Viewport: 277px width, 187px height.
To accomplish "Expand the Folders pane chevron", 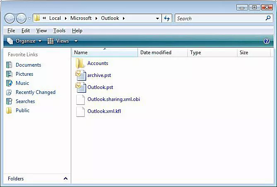I will (x=65, y=179).
